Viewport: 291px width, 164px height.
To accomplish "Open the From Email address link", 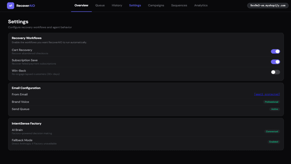I will tap(267, 94).
